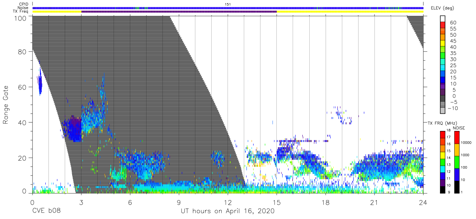Click the black noise swatch between 1 and 10
The width and height of the screenshot is (476, 219).
(x=457, y=186)
